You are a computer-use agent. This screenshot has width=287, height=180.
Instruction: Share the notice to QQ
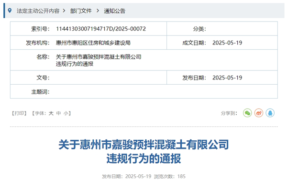[270, 113]
